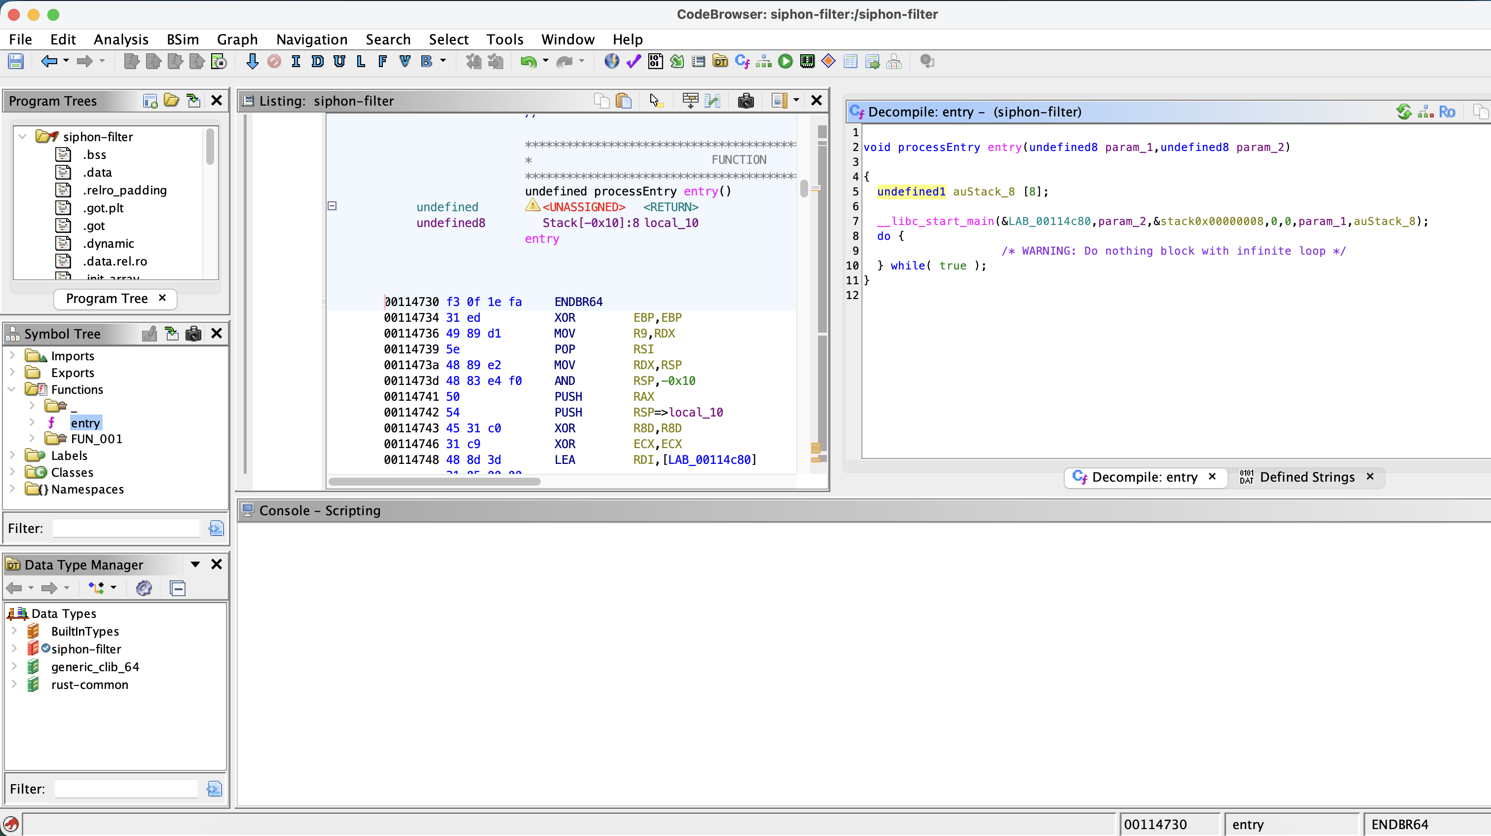Click the Symbol Tree Filter input field
The height and width of the screenshot is (836, 1491).
coord(126,528)
